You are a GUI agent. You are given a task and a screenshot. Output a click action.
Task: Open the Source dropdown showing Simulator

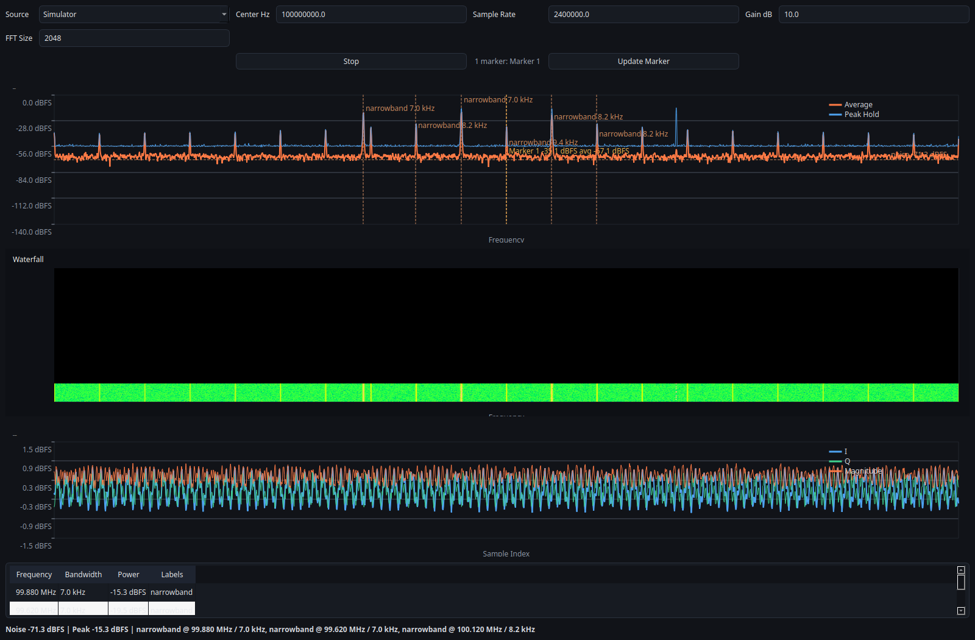[133, 14]
